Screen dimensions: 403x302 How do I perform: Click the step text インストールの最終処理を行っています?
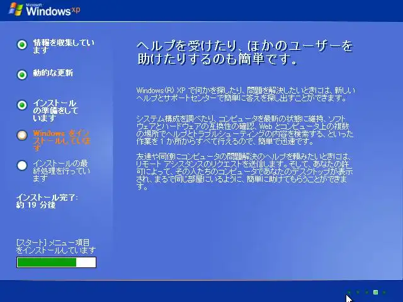[x=62, y=171]
